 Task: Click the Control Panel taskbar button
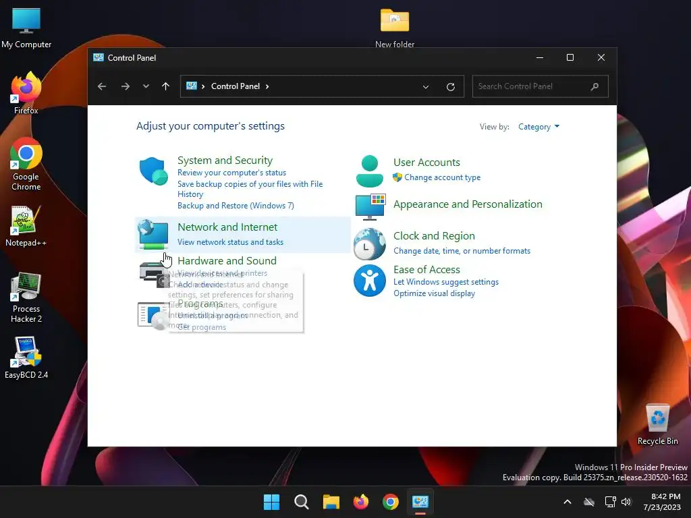pyautogui.click(x=420, y=502)
